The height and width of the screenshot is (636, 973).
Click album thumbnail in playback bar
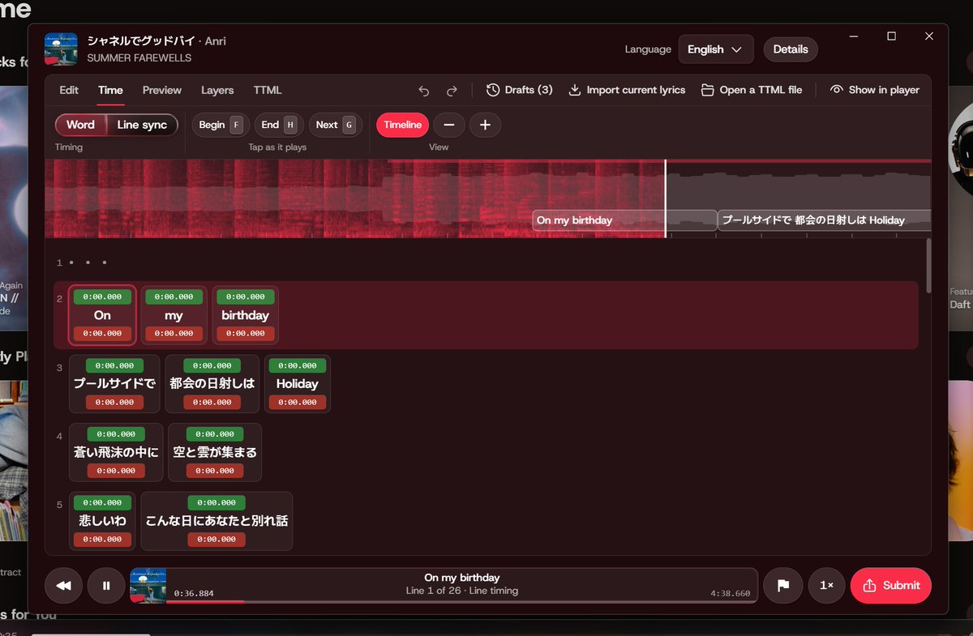click(148, 586)
